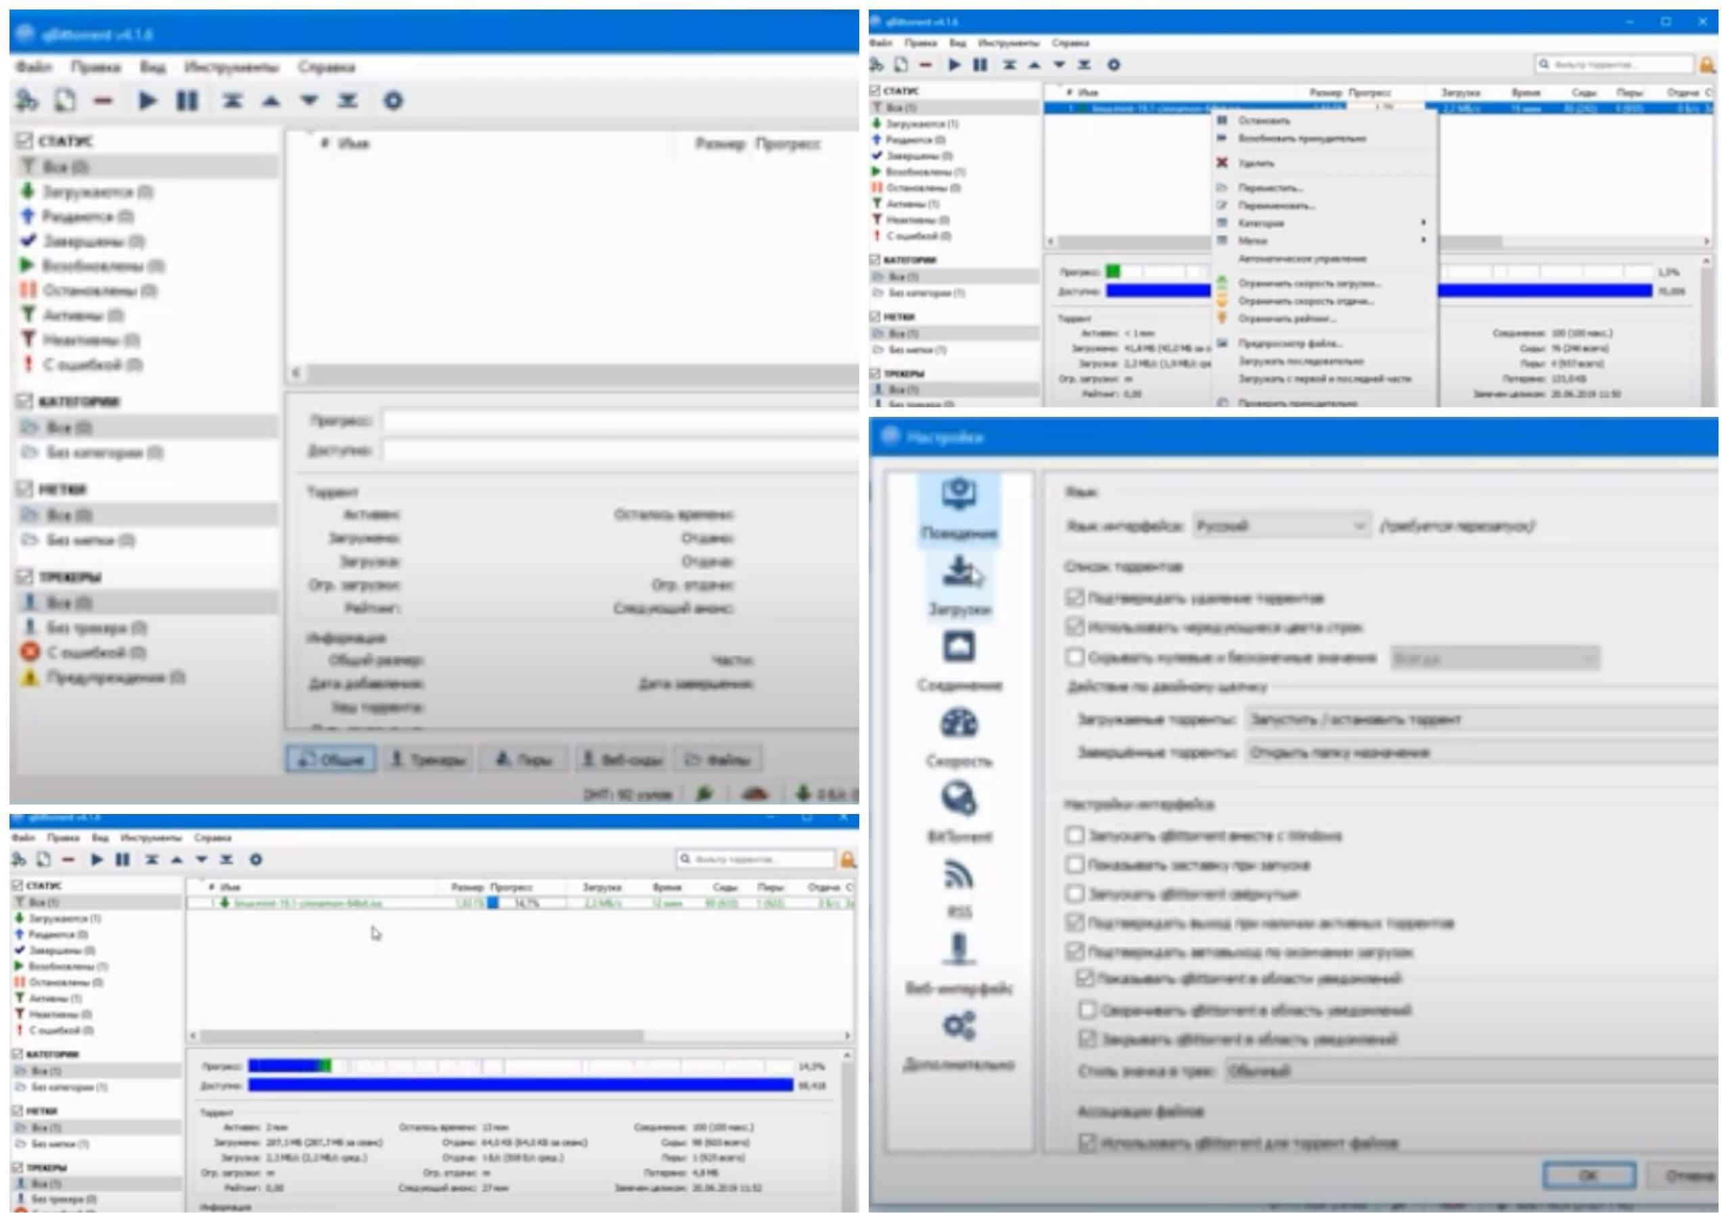Collapse СТАТУС section in empty qBittorrent window sidebar
This screenshot has width=1728, height=1222.
coord(24,141)
